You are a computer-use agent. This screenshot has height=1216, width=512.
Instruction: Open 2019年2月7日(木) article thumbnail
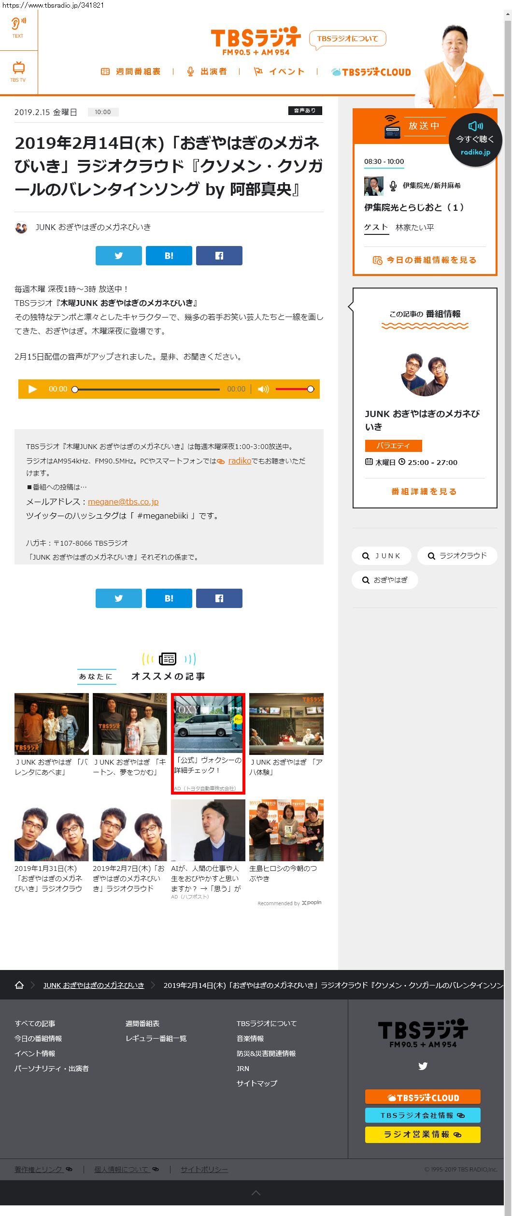click(x=130, y=830)
